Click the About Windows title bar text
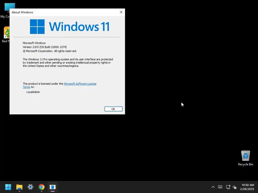Screen dimensions: 258x193 pos(22,12)
